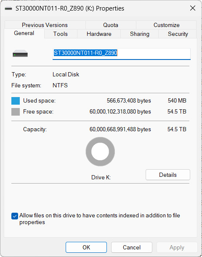This screenshot has height=257, width=202.
Task: Uncheck the allow contents indexed checkbox
Action: tap(15, 216)
